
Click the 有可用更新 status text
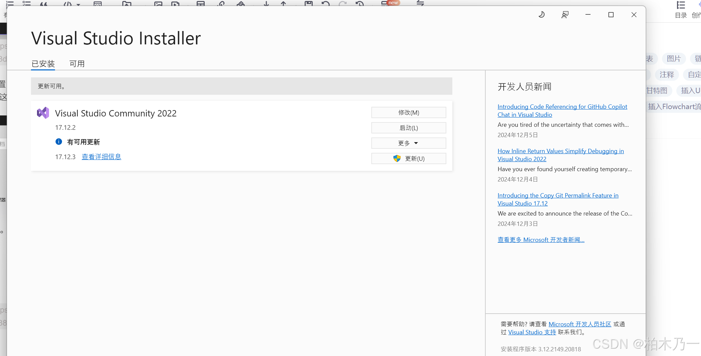click(84, 142)
